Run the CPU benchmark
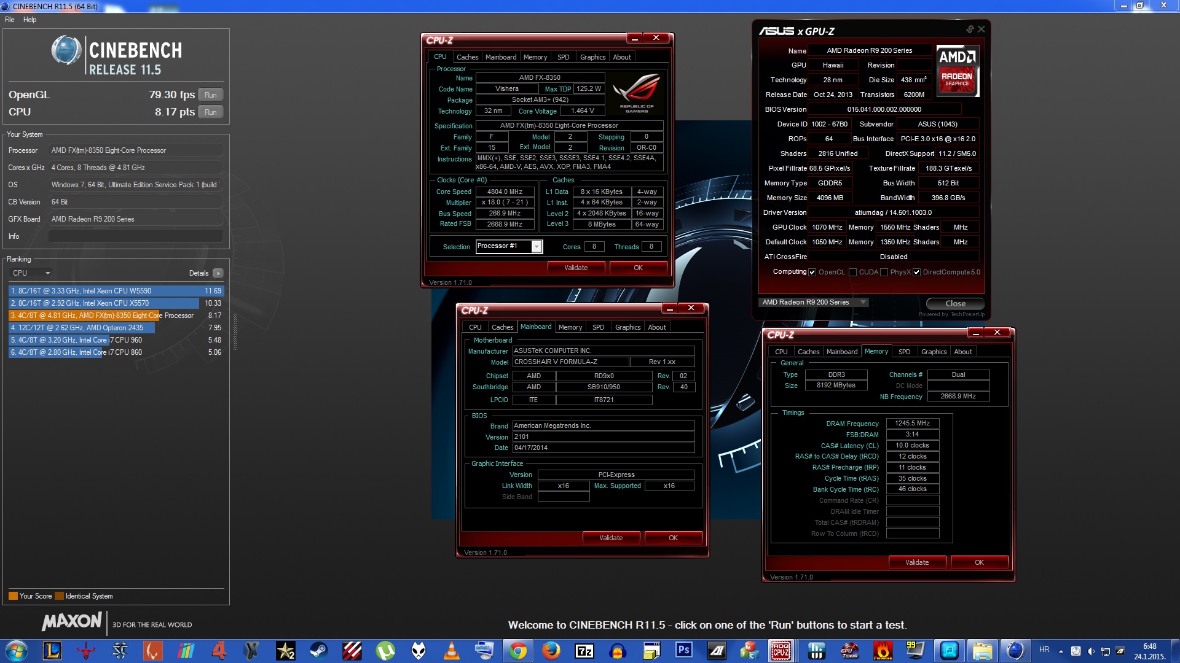This screenshot has width=1180, height=663. pyautogui.click(x=211, y=112)
